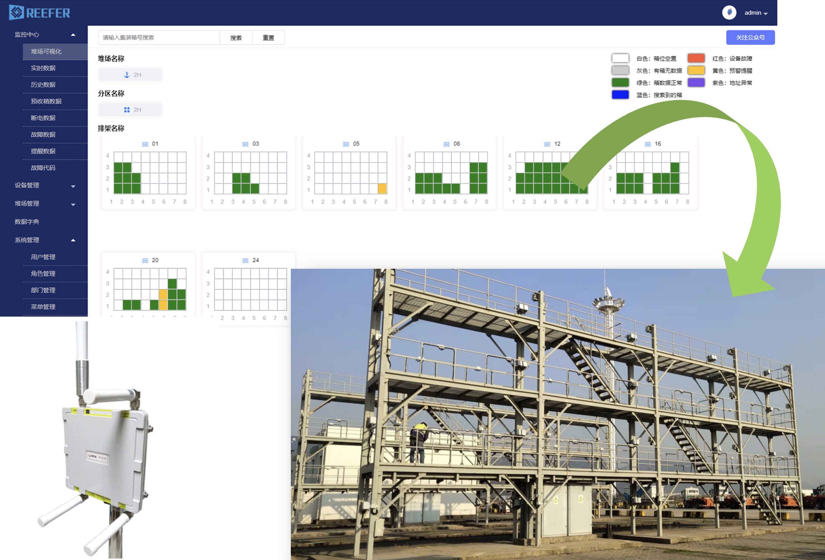Click the 关注公众号 button
This screenshot has height=560, width=825.
click(x=750, y=37)
